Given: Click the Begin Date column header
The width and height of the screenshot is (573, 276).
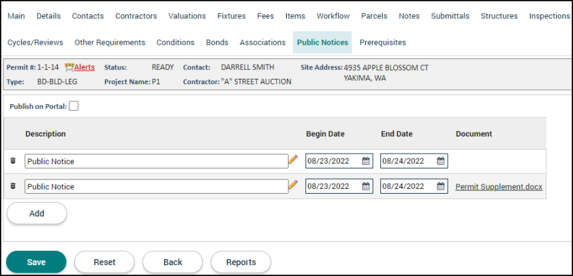Looking at the screenshot, I should point(325,134).
